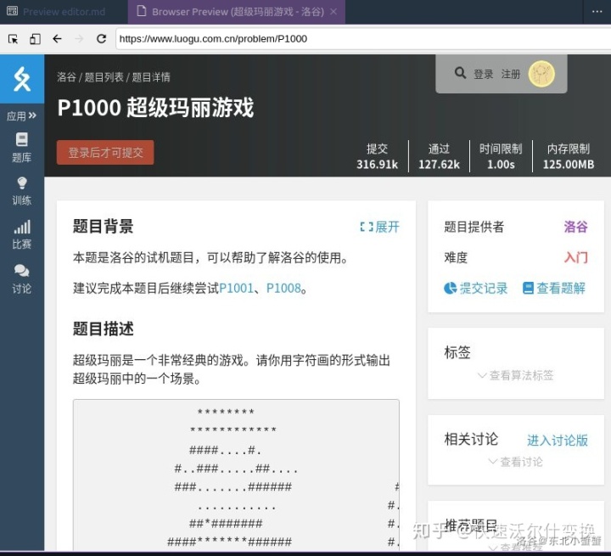Open the 训练 training lightbulb icon
Image resolution: width=611 pixels, height=556 pixels.
tap(22, 191)
